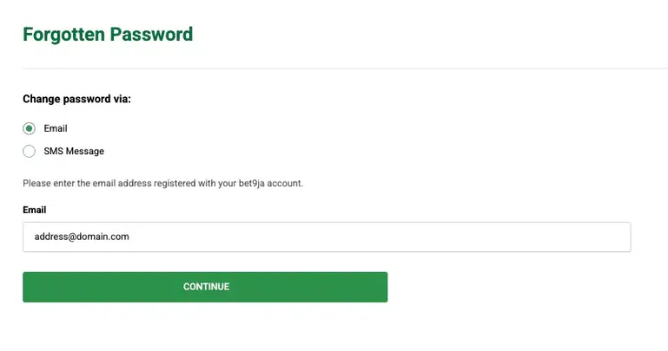Click the "SMS Message" option label
668x351 pixels.
point(74,151)
